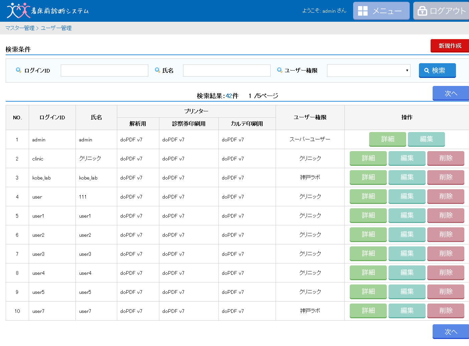The height and width of the screenshot is (346, 469).
Task: Go to next page using top 次へ
Action: pyautogui.click(x=451, y=93)
